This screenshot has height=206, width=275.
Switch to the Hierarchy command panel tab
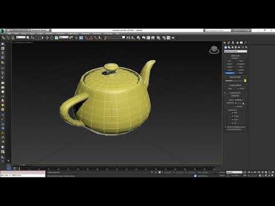[233, 42]
